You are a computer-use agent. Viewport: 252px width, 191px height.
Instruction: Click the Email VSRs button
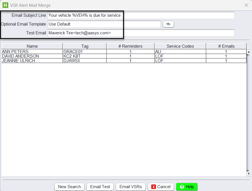(131, 187)
